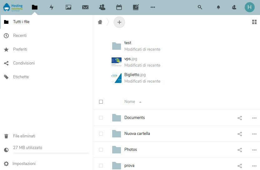Open the Activity lightning bolt app
The image size is (260, 170).
tap(52, 7)
